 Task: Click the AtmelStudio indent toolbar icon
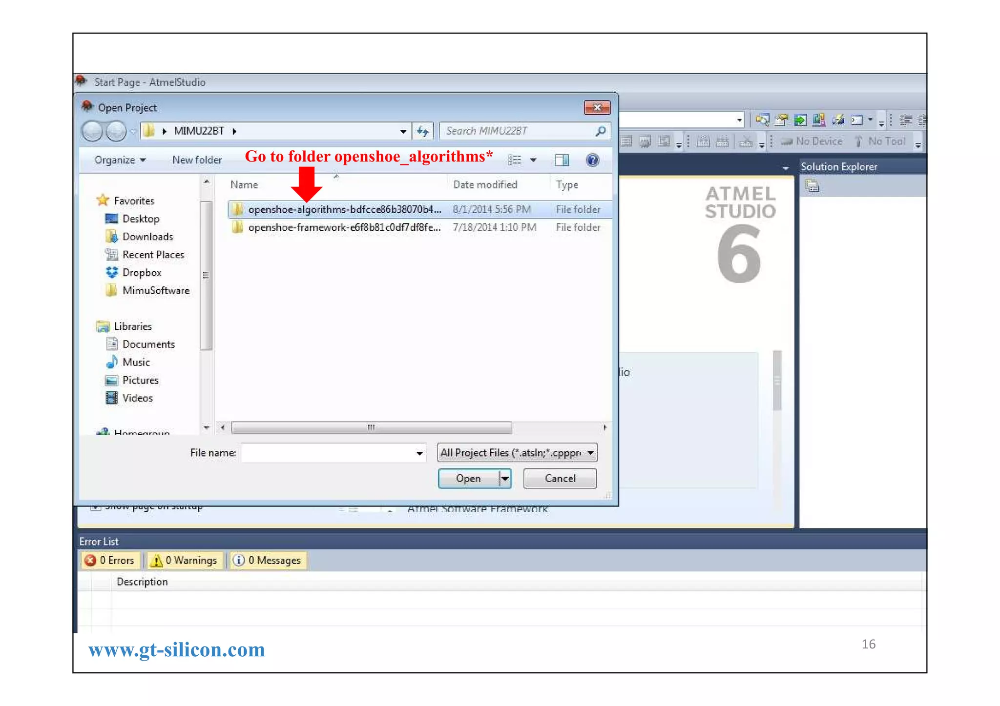click(906, 120)
